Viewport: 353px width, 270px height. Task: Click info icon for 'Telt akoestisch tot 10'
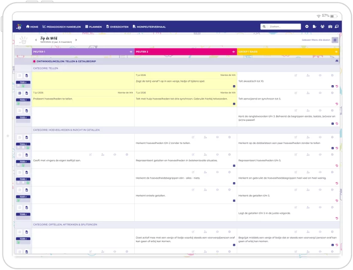pos(332,87)
